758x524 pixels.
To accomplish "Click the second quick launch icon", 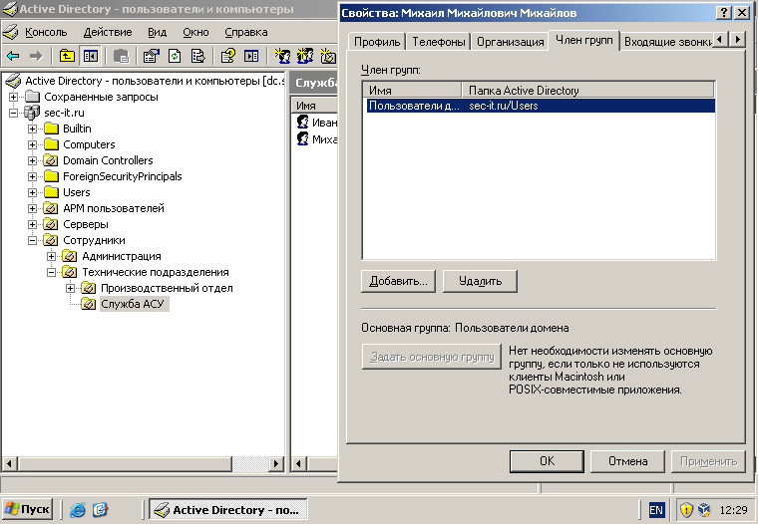I will tap(100, 509).
